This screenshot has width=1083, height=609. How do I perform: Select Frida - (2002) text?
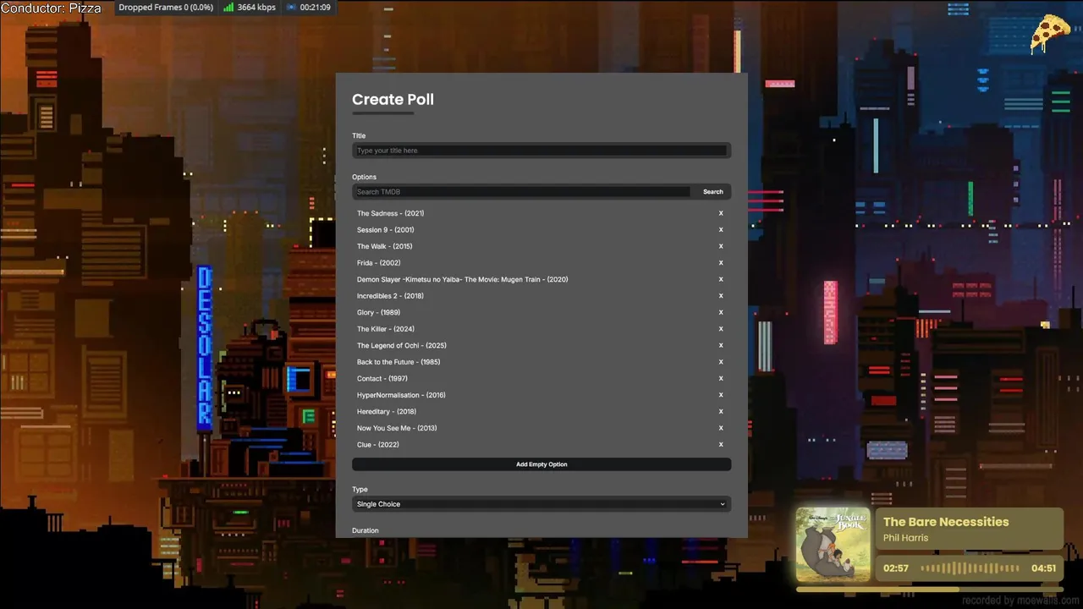click(x=379, y=263)
